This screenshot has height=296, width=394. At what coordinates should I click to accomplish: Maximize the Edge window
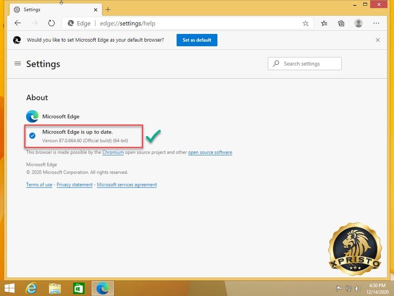coord(365,4)
